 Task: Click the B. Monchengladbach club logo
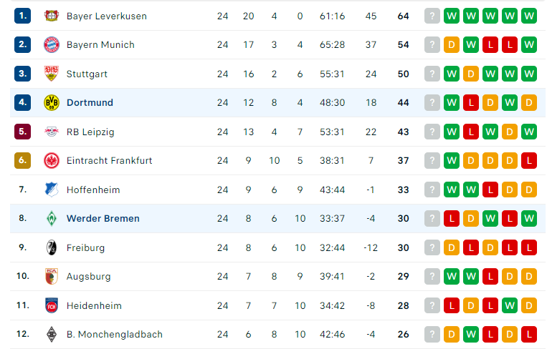point(52,335)
